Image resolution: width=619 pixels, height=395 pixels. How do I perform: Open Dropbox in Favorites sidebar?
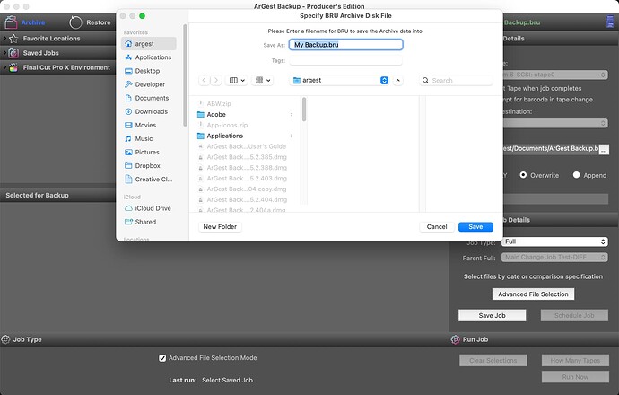coord(148,165)
